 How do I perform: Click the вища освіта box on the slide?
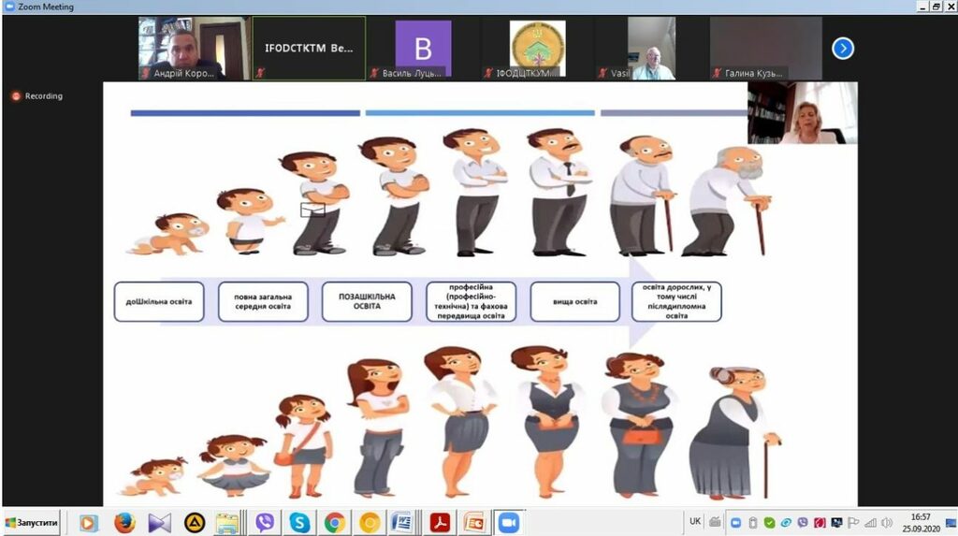tap(574, 301)
